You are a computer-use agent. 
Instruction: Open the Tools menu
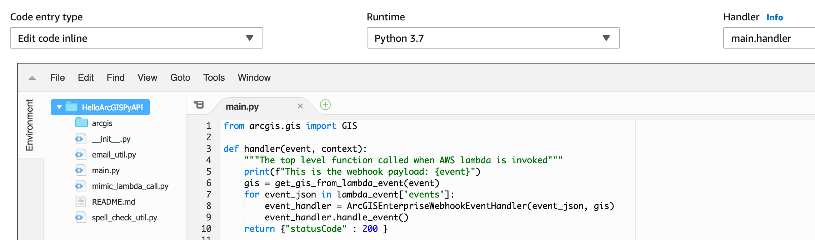pos(214,77)
